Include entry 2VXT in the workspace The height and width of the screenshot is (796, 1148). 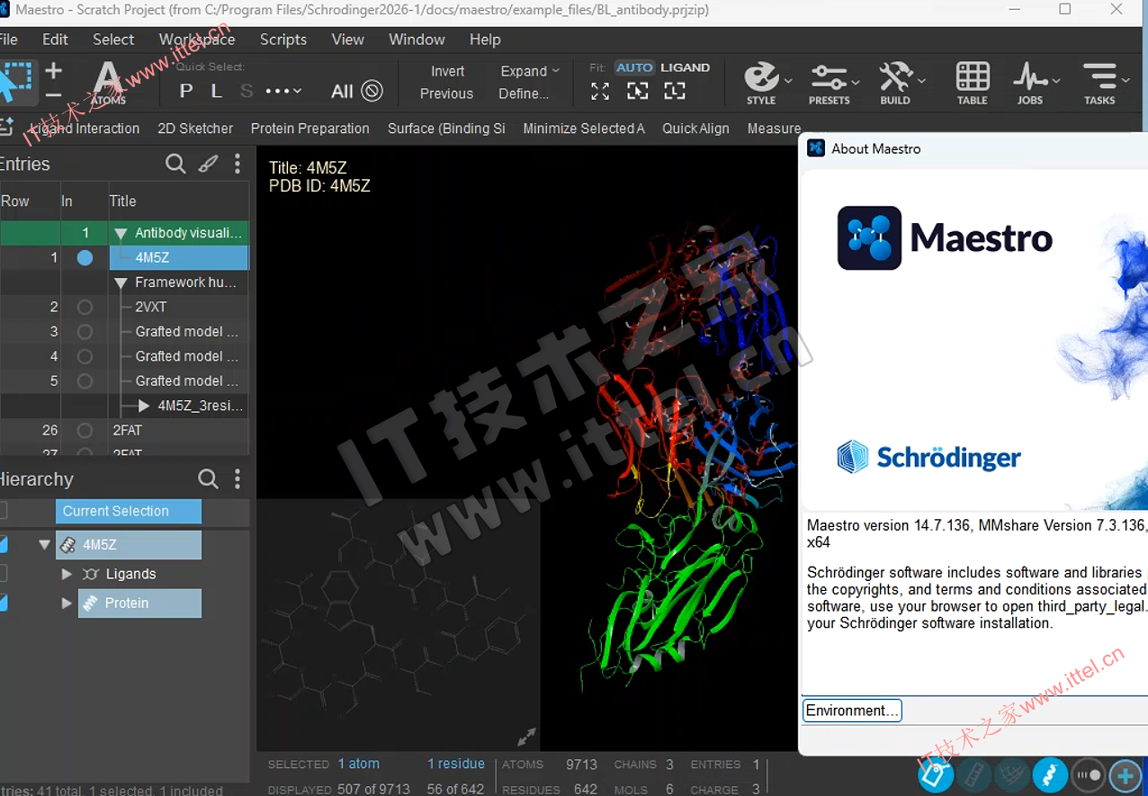pyautogui.click(x=85, y=307)
